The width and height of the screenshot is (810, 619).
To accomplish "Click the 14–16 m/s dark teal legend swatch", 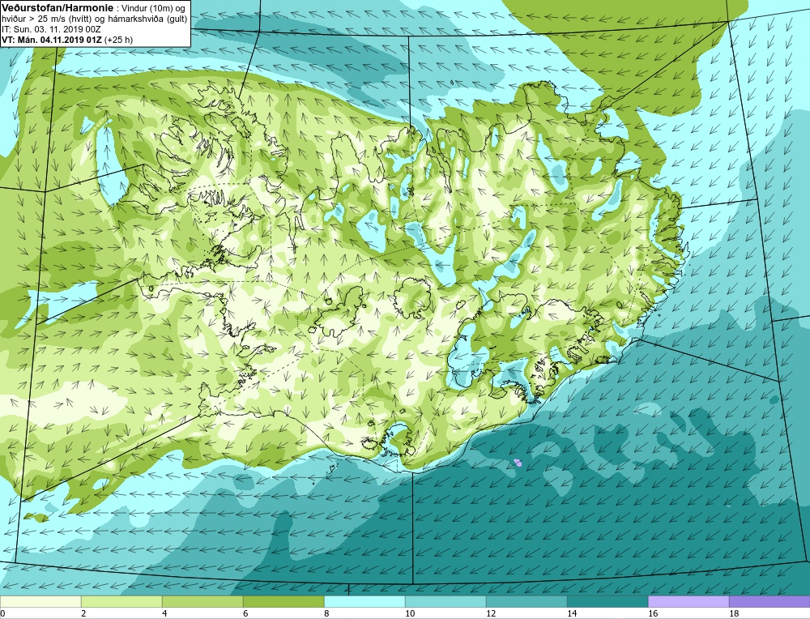I will pyautogui.click(x=607, y=601).
